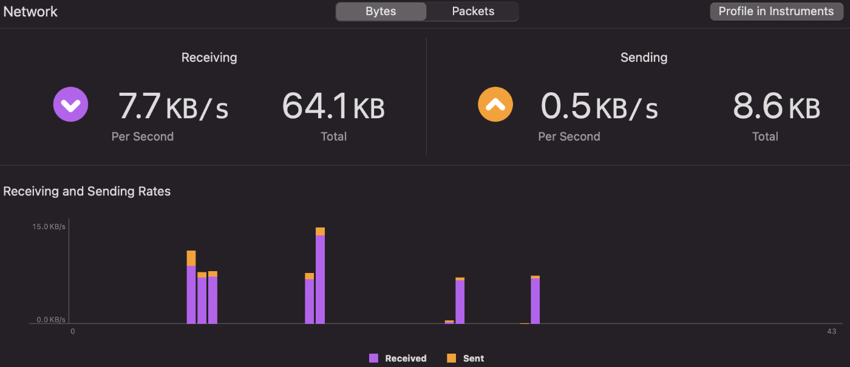The height and width of the screenshot is (367, 850).
Task: Select the orange Sent legend swatch
Action: (451, 358)
